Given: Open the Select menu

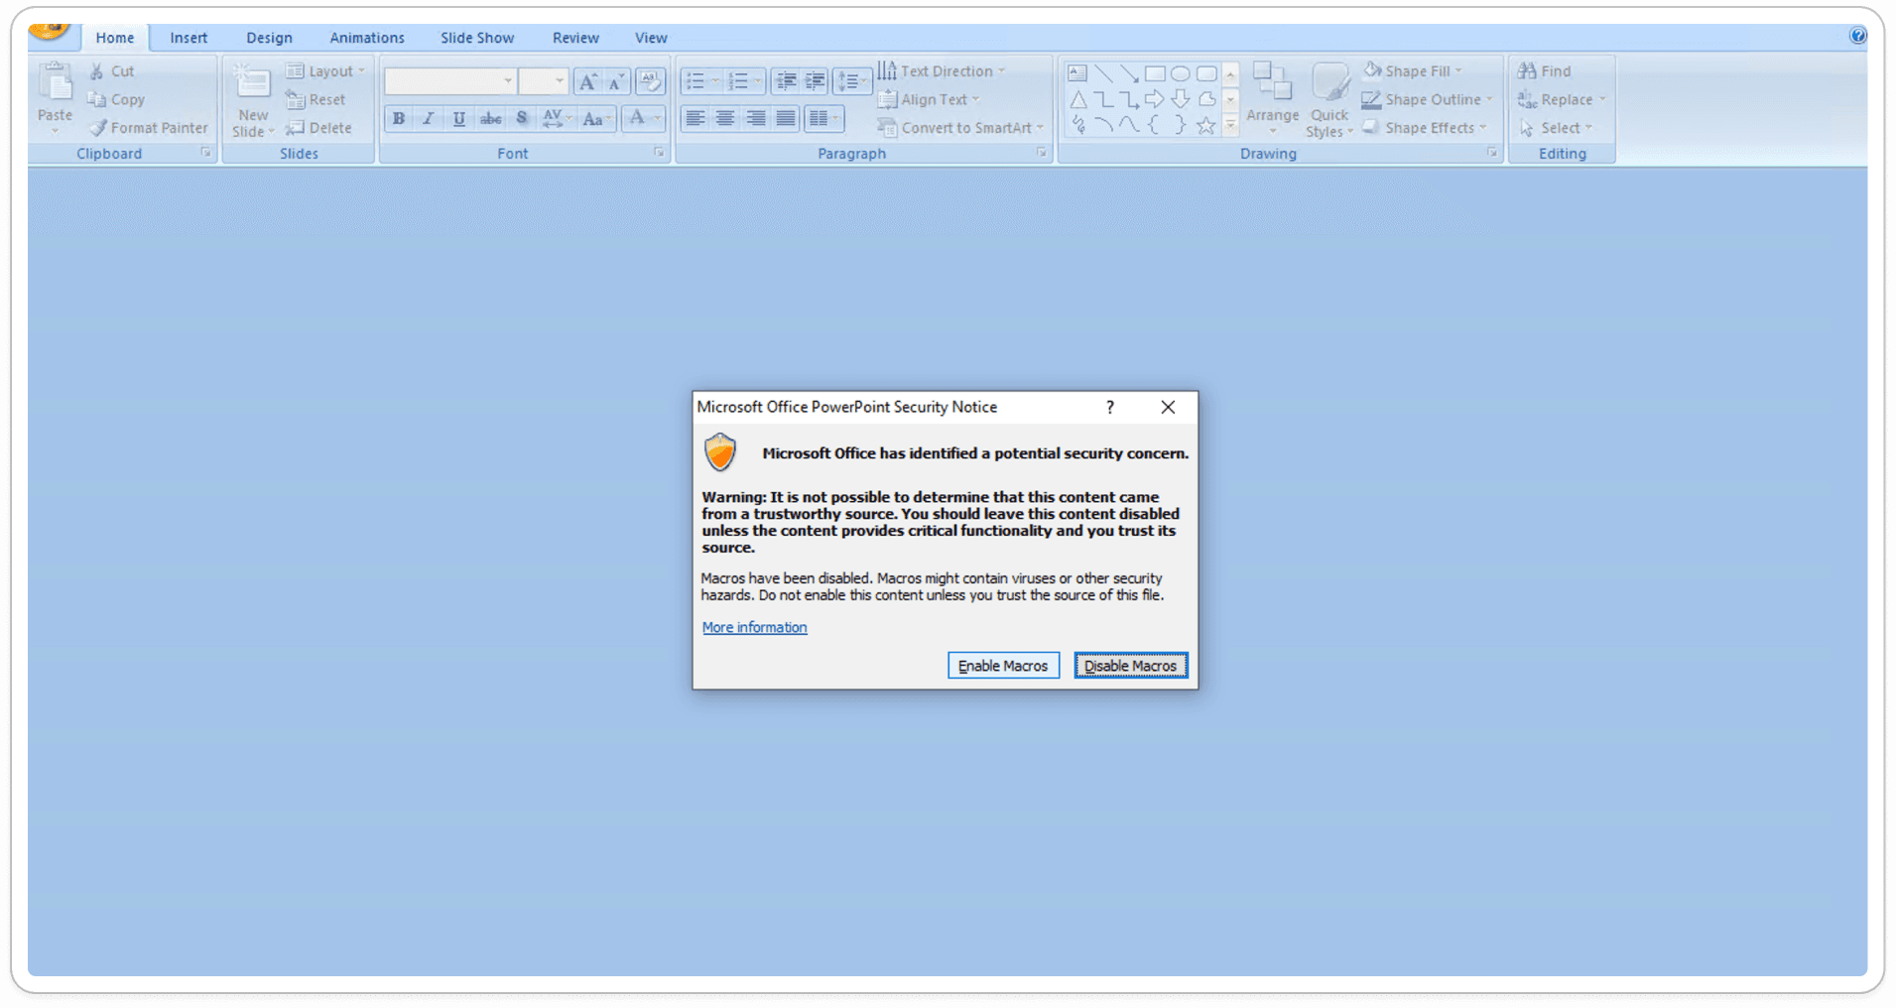Looking at the screenshot, I should [1555, 128].
